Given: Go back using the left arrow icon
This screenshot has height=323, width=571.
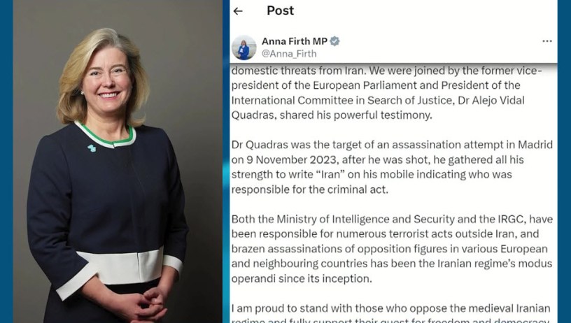Looking at the screenshot, I should (x=238, y=11).
